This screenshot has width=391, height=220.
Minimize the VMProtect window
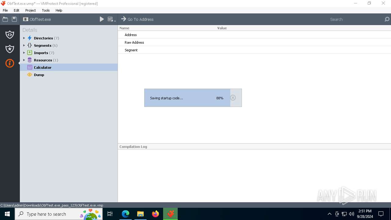356,3
